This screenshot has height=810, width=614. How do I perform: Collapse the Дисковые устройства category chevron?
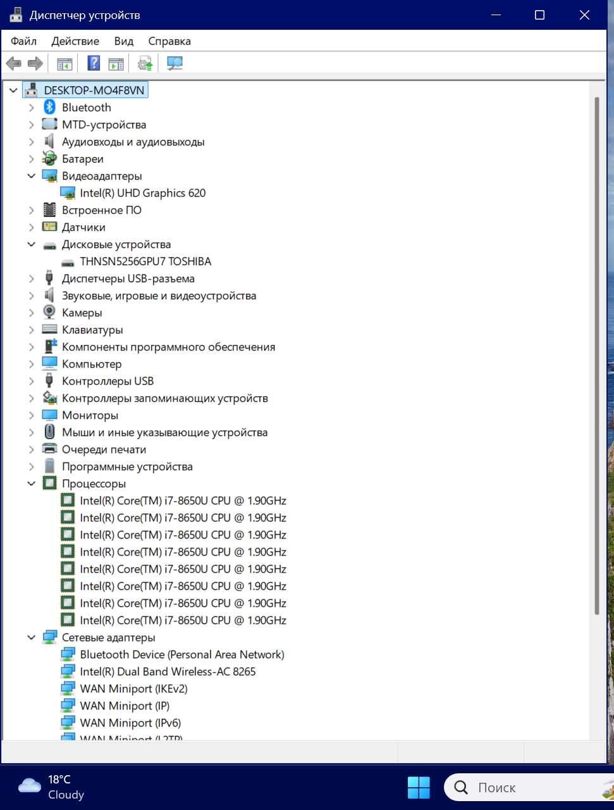31,244
